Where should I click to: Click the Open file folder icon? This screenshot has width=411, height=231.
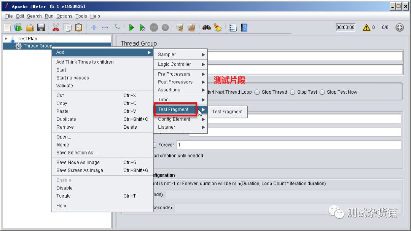30,27
